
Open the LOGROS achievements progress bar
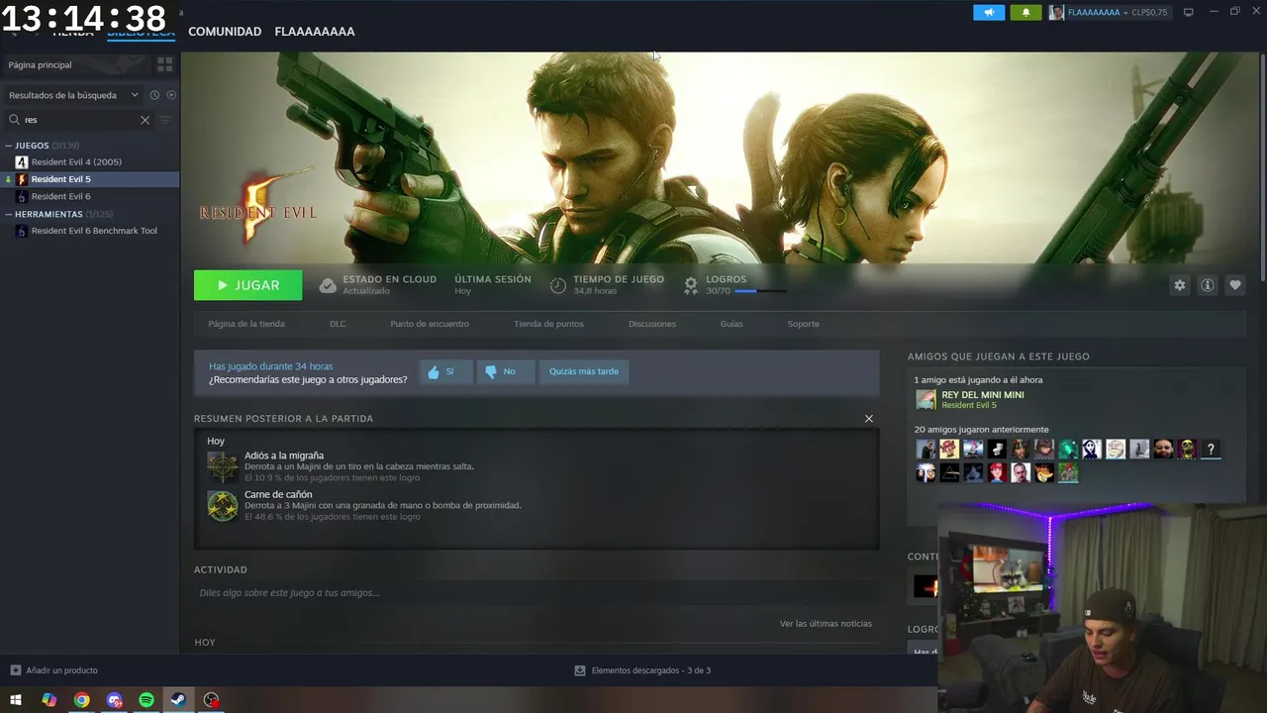[759, 291]
